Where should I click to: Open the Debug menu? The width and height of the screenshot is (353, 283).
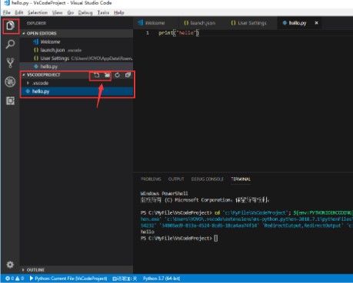85,12
